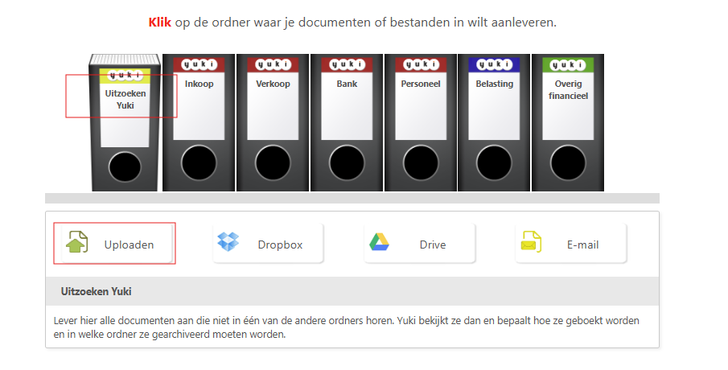
Task: Click the black ring hole on Bank binder
Action: 347,163
